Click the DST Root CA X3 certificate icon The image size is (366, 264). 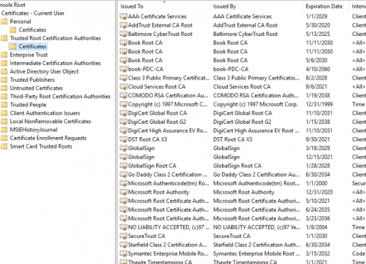click(x=123, y=140)
